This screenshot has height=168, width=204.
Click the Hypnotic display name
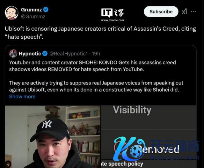[30, 54]
